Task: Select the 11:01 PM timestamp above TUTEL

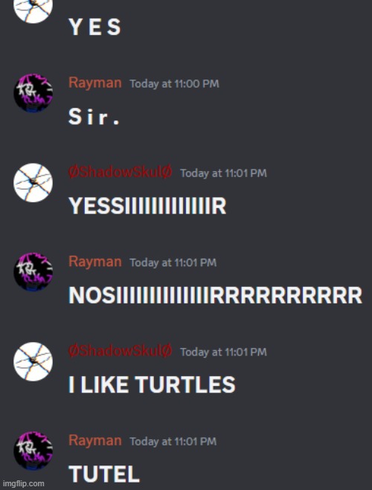Action: 173,442
